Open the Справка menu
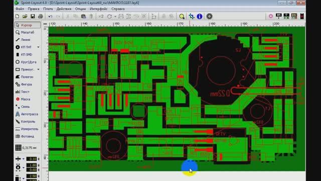Viewport: 321px width, 181px height. coord(118,9)
